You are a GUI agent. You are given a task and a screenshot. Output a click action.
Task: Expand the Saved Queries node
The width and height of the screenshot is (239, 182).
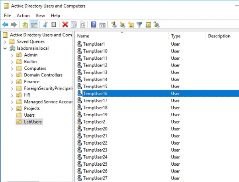(x=5, y=42)
